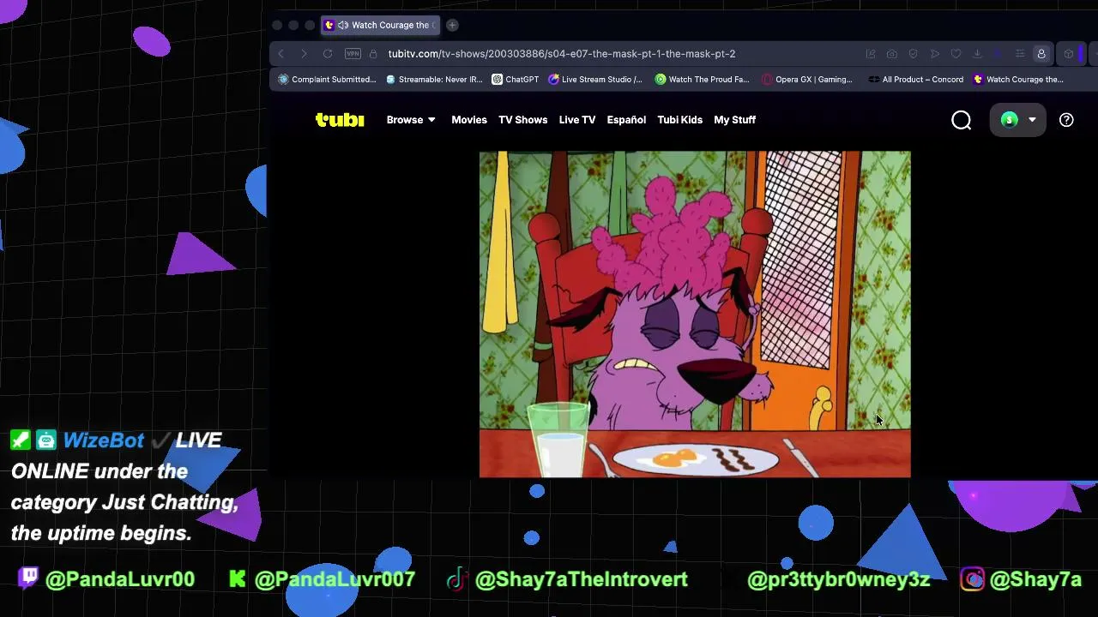Expand the Tubi account profile menu

[1018, 120]
